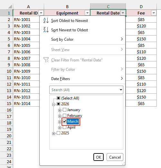Expand the January tree node
The image size is (161, 168).
click(60, 110)
